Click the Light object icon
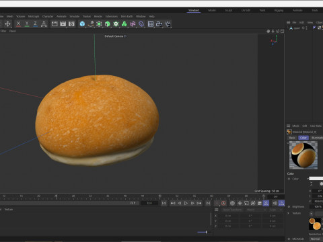323x242 pixels. coord(168,24)
